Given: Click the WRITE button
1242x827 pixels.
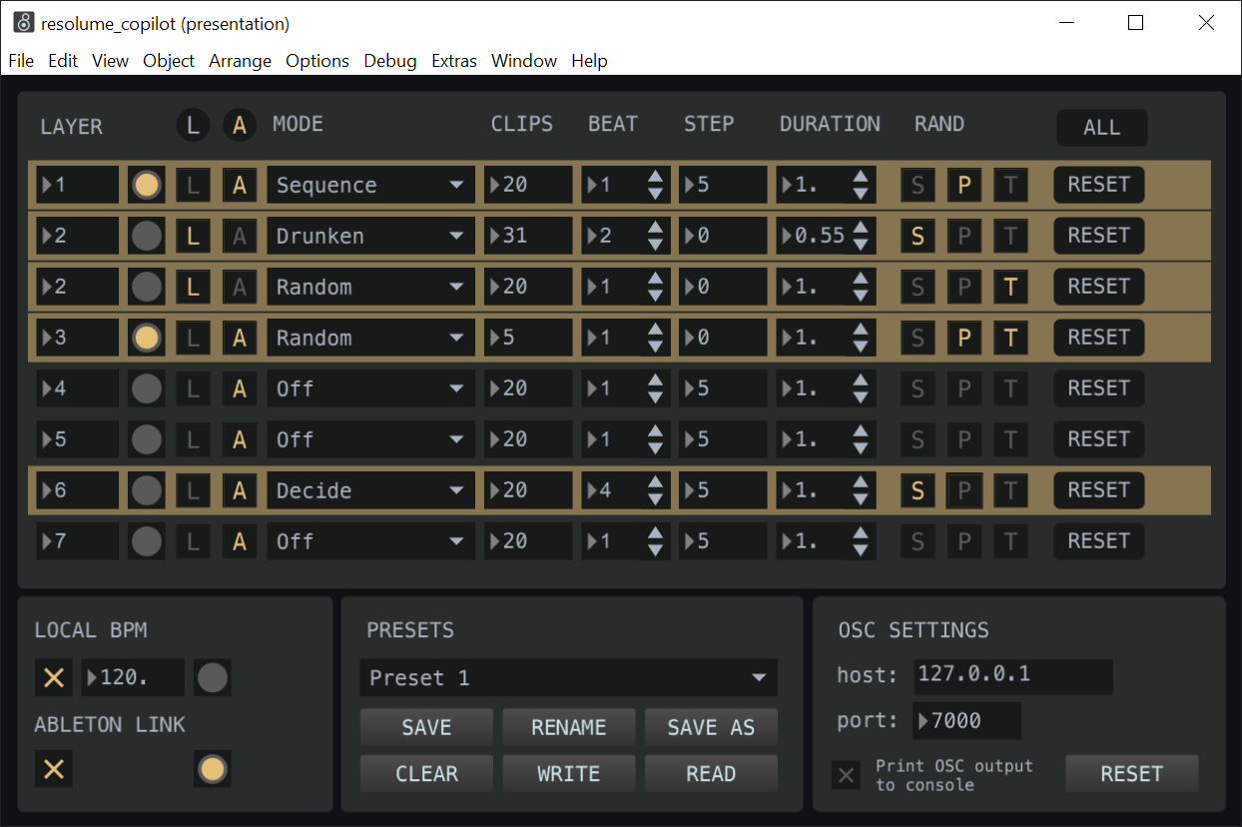Looking at the screenshot, I should [x=568, y=774].
